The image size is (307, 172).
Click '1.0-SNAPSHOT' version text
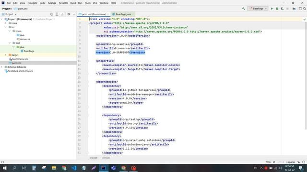pyautogui.click(x=119, y=53)
